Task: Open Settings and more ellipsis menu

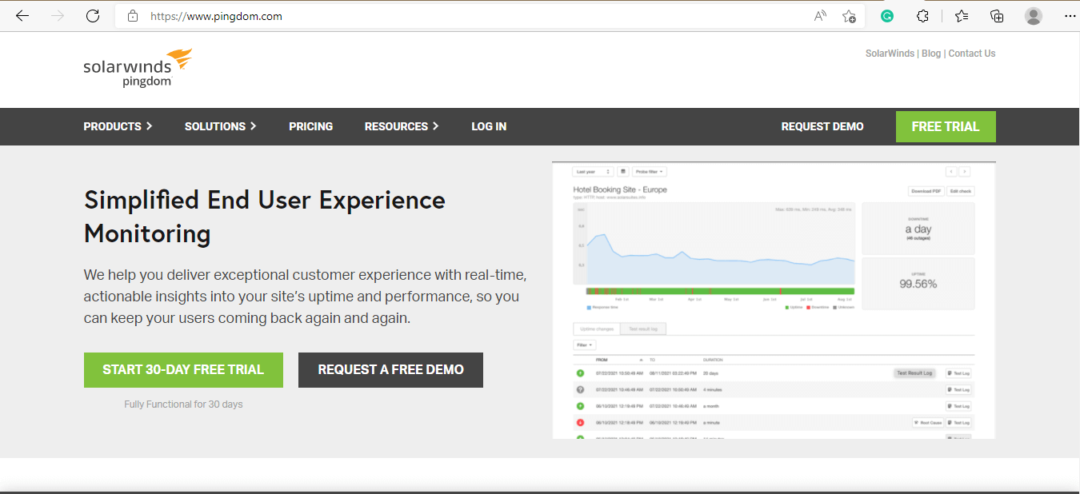Action: 1070,16
